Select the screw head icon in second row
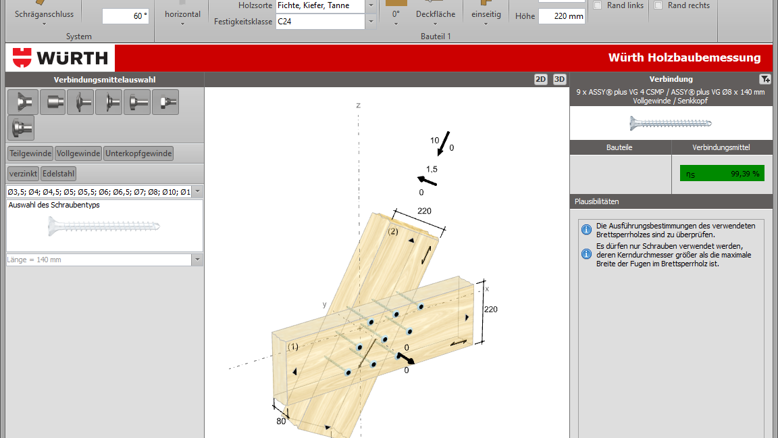The image size is (778, 438). pyautogui.click(x=21, y=128)
